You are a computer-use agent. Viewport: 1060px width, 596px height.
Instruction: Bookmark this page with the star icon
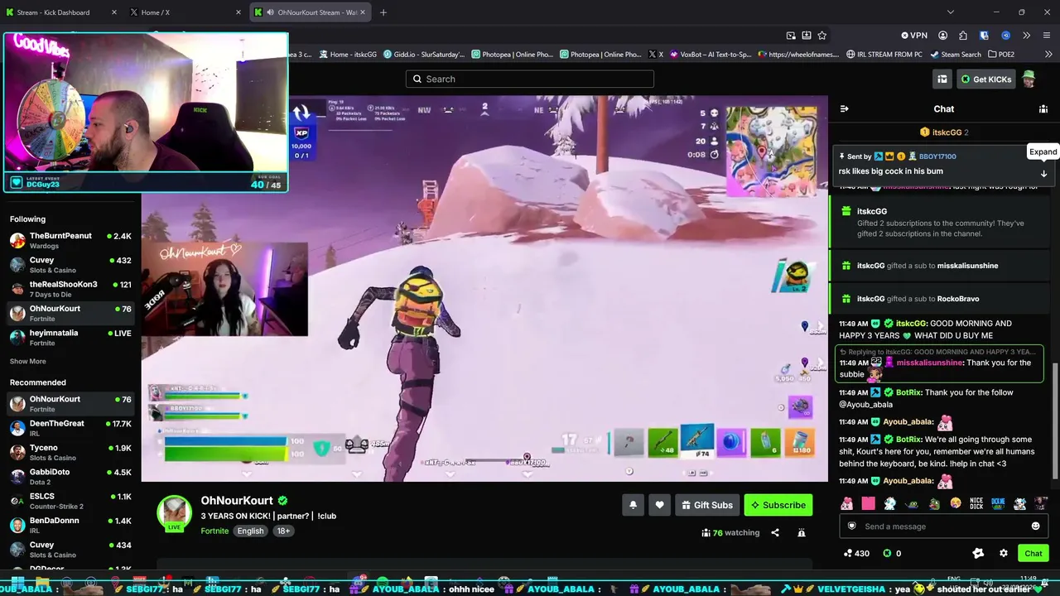822,36
